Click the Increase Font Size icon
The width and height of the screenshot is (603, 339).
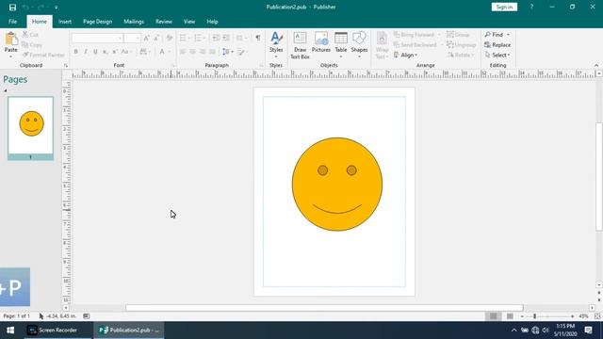(x=146, y=38)
